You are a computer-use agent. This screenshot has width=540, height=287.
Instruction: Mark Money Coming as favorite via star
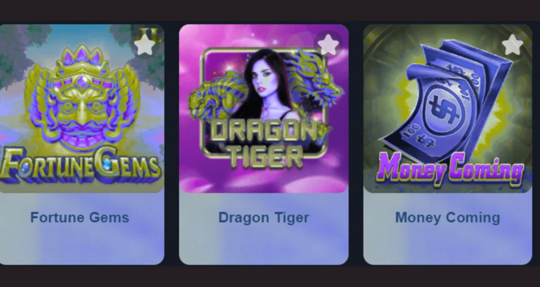(513, 44)
